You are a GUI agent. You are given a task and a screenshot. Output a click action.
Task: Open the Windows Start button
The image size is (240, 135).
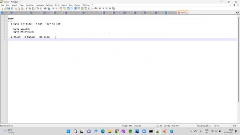[x=68, y=131]
